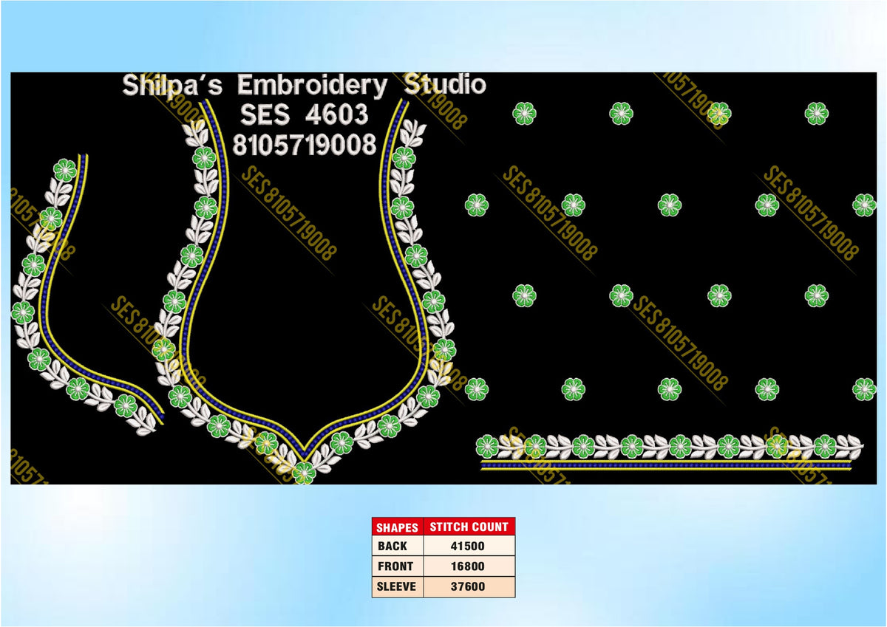Select the stitch count value 41500

point(469,547)
